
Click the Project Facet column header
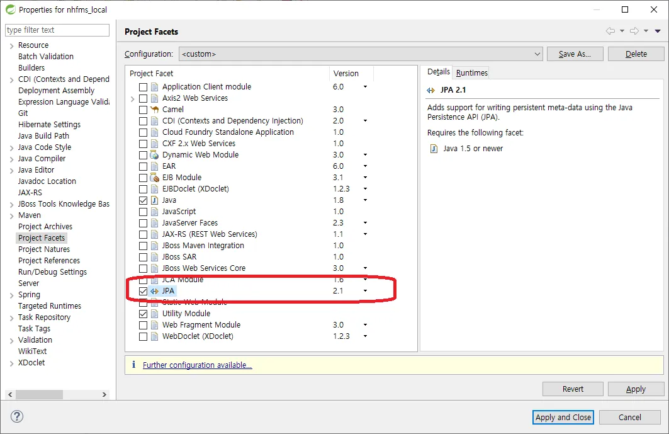(227, 73)
